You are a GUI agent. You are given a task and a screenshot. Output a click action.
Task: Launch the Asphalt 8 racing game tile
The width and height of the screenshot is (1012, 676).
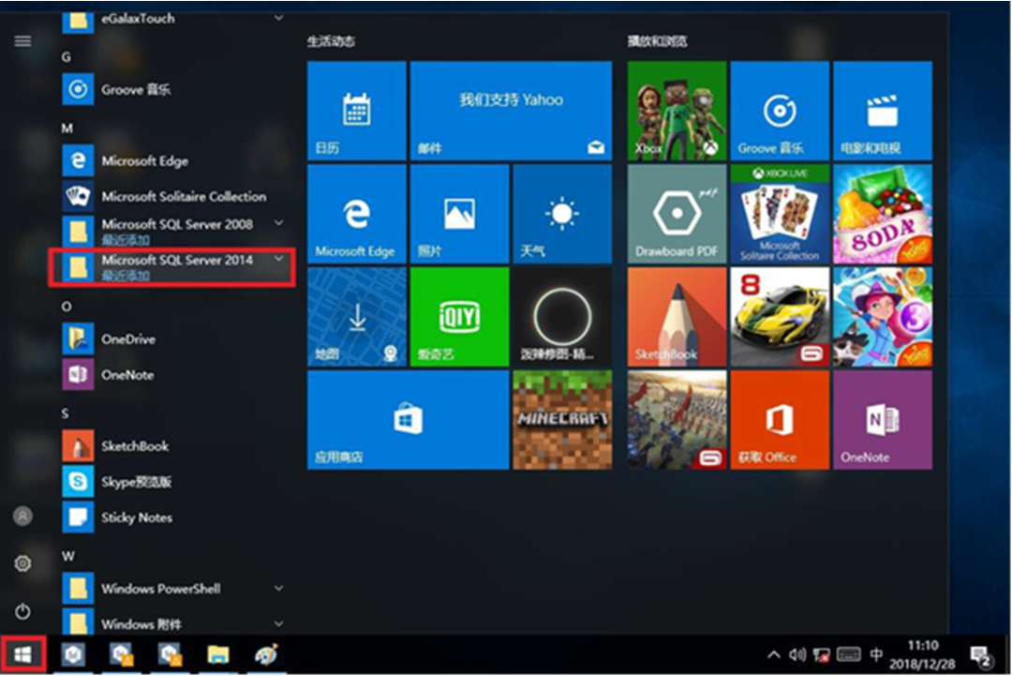(780, 317)
